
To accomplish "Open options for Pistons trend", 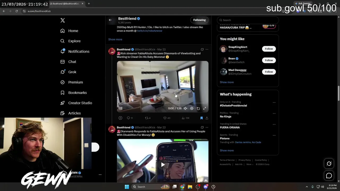I will point(274,135).
